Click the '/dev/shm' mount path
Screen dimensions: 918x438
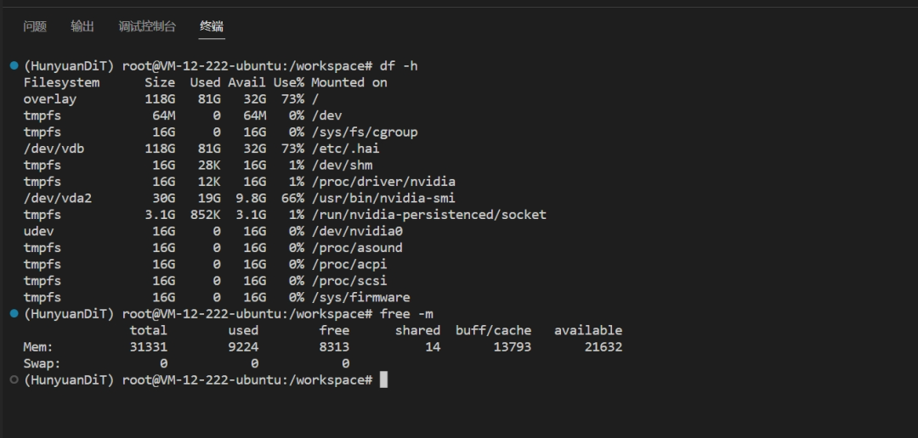point(342,165)
